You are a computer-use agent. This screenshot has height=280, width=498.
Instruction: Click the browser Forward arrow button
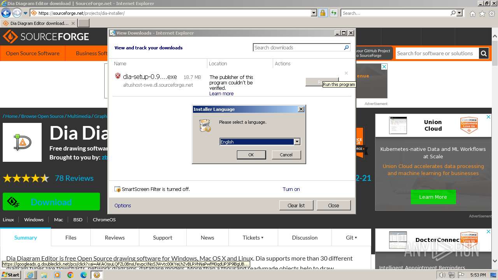[17, 13]
